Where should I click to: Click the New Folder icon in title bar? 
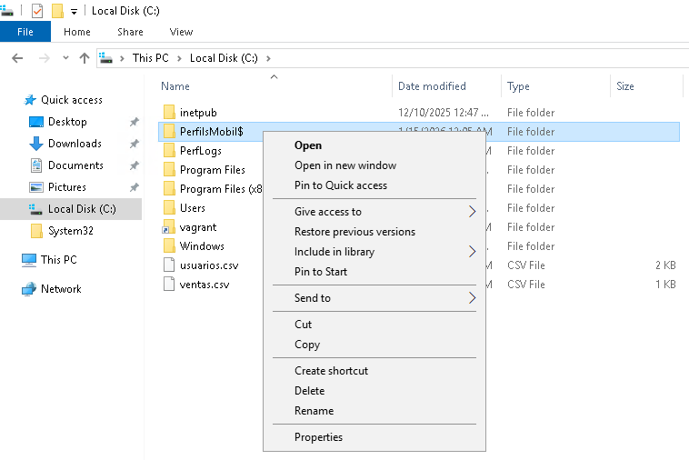pyautogui.click(x=57, y=11)
